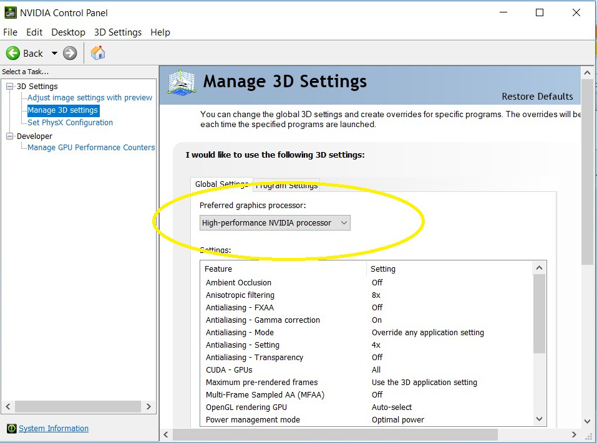Click the 8x anisotropic filtering value
The width and height of the screenshot is (597, 443).
[376, 295]
